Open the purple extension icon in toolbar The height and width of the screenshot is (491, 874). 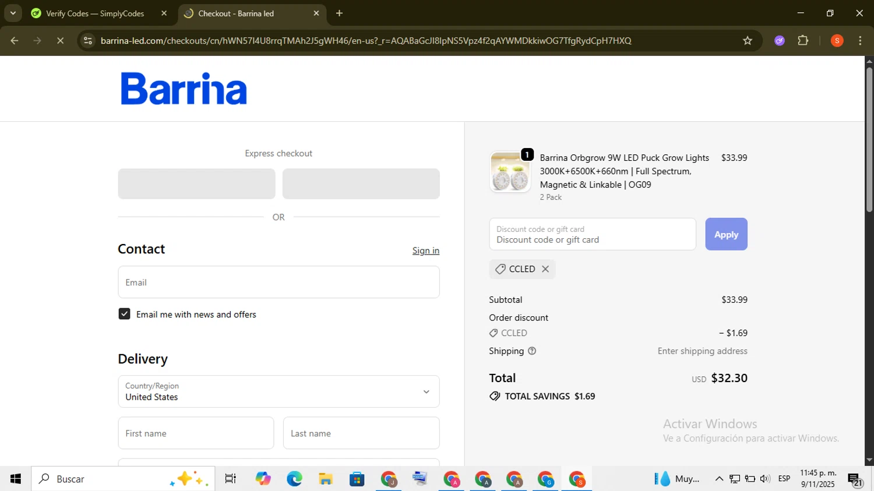(x=780, y=41)
